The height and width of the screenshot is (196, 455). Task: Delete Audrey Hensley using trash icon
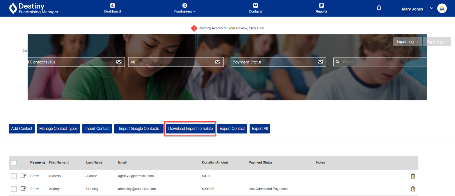point(413,189)
